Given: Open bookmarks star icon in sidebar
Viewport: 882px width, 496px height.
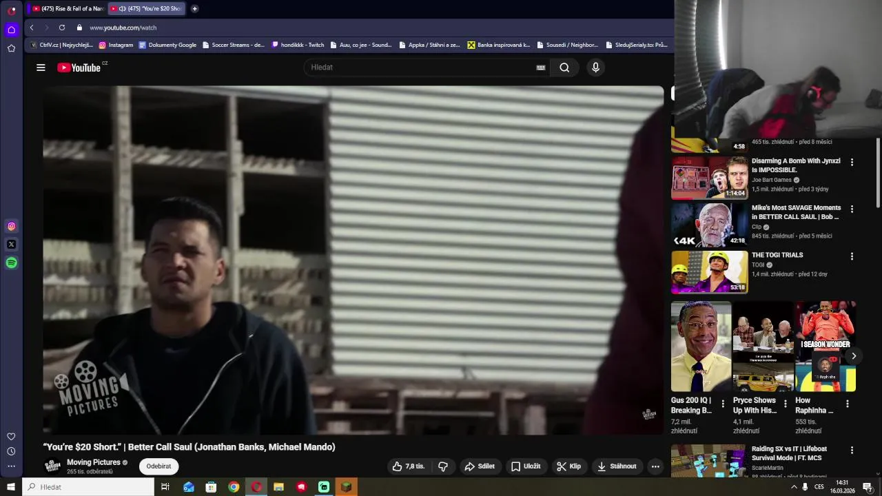Looking at the screenshot, I should point(11,48).
